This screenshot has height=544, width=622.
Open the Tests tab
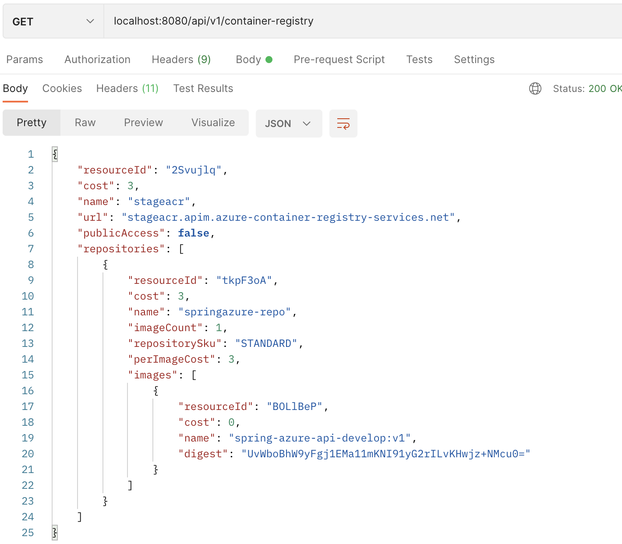tap(419, 59)
